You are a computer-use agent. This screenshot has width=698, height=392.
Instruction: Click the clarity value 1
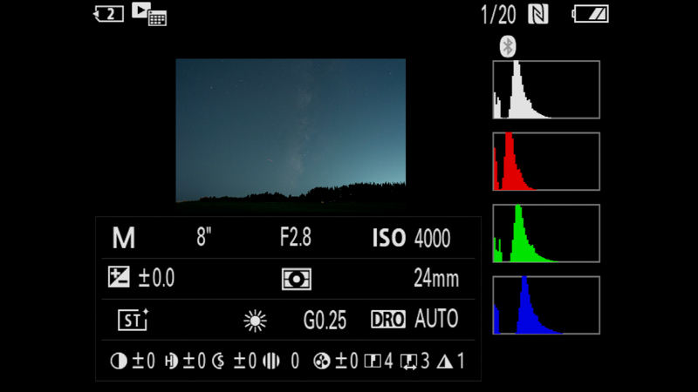click(462, 361)
